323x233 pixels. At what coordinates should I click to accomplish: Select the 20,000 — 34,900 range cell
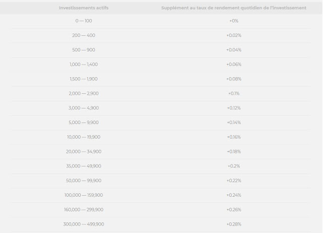tap(84, 151)
